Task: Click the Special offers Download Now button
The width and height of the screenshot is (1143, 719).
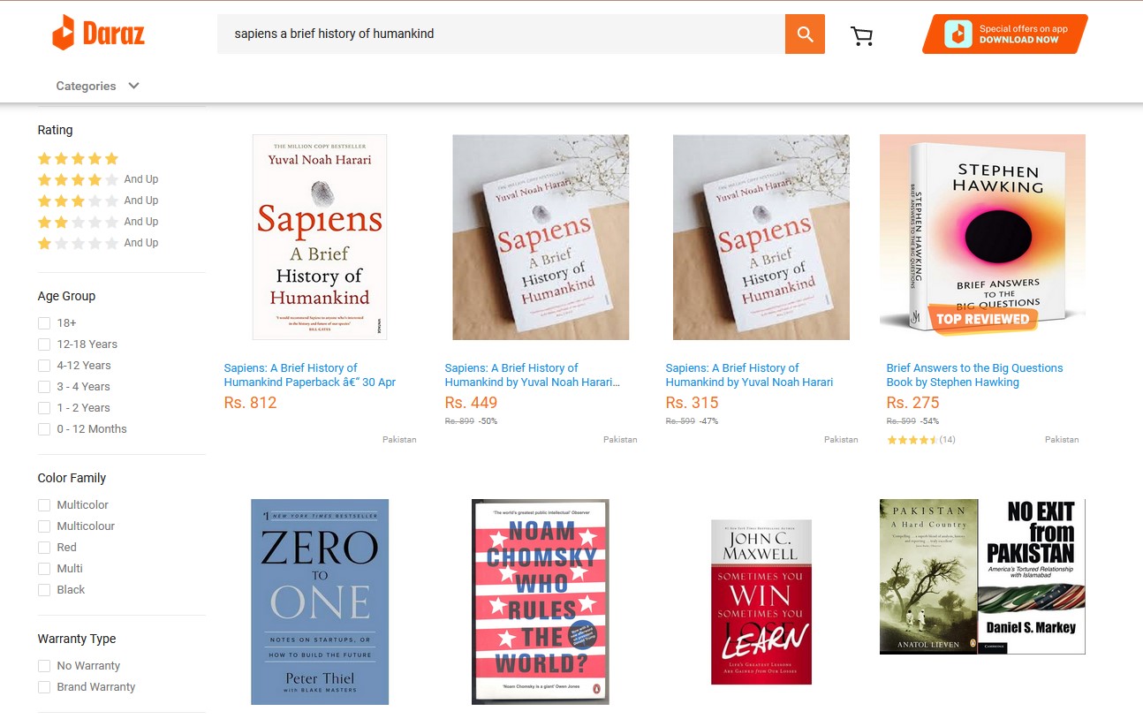Action: [x=1005, y=34]
